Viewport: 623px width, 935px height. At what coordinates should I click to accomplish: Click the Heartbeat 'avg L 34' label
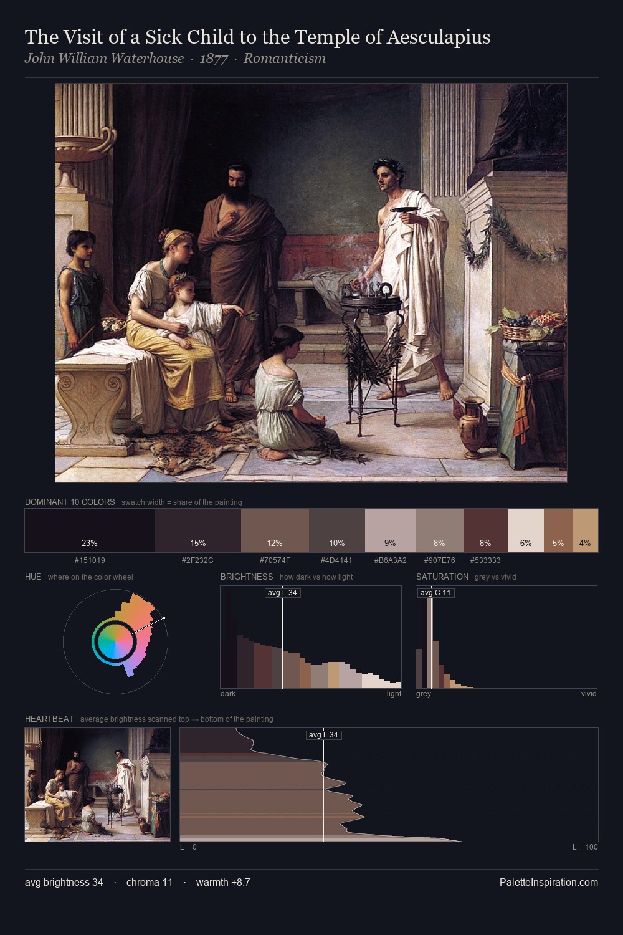pyautogui.click(x=323, y=735)
